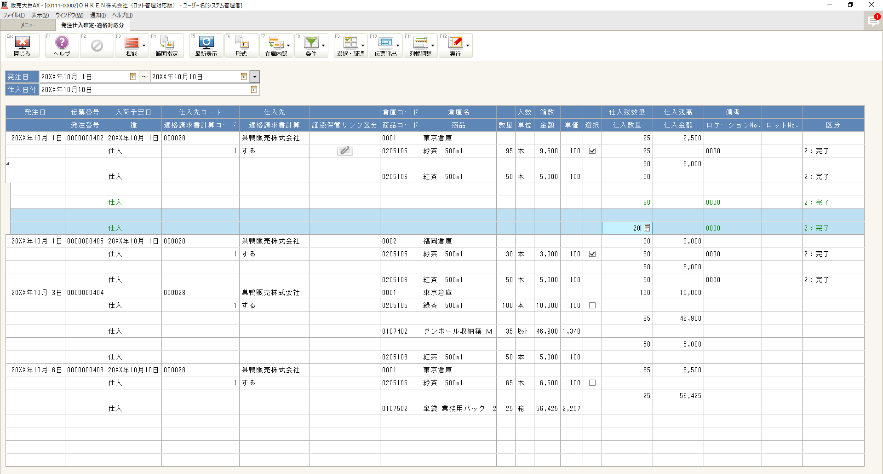Screen dimensions: 883x474
Task: Click the 選択・証憑 toolbar icon
Action: click(350, 46)
